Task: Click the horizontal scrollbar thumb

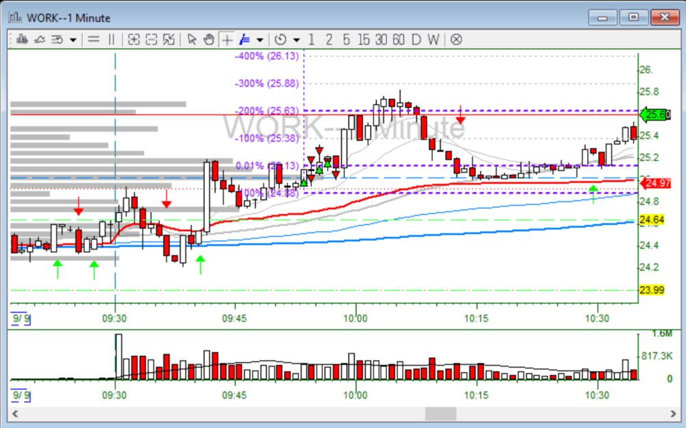Action: (440, 414)
